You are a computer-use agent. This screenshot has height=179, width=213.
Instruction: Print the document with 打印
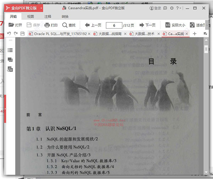tap(51, 25)
